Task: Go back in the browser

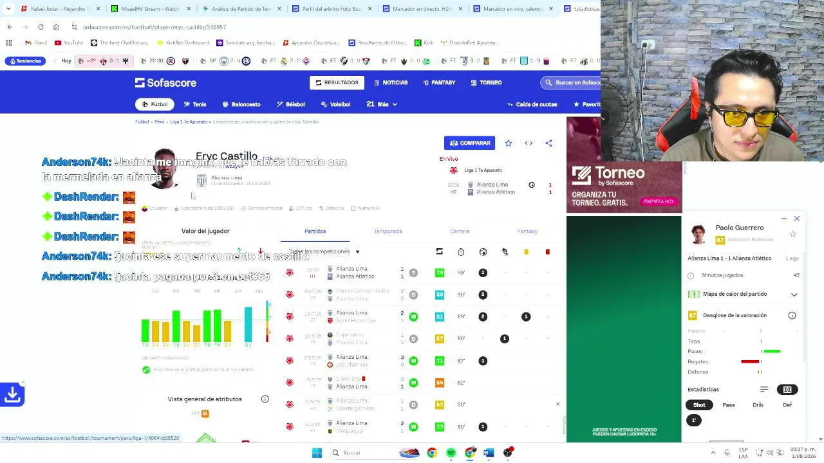Action: 10,27
